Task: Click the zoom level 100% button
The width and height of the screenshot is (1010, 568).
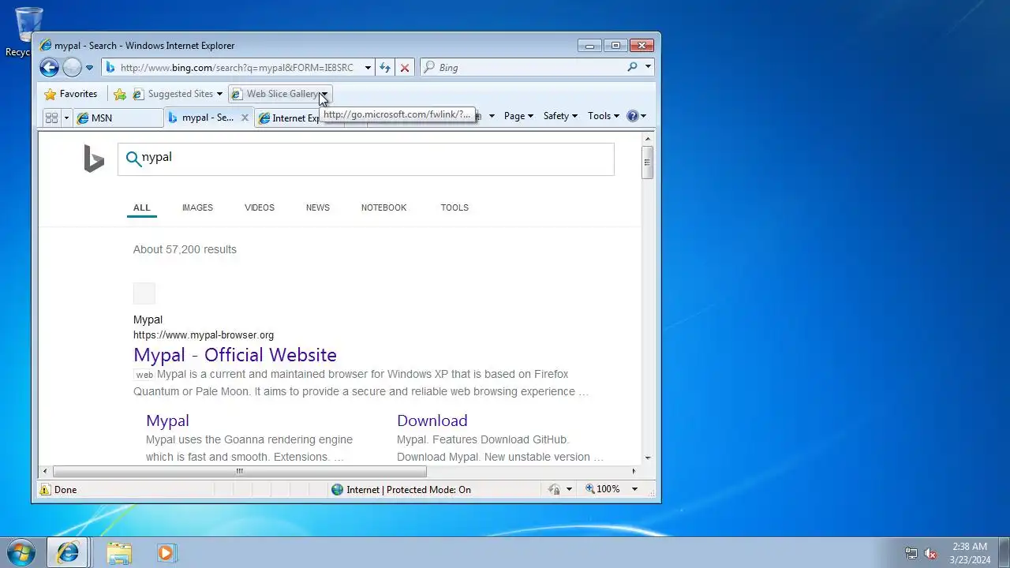Action: pyautogui.click(x=603, y=490)
